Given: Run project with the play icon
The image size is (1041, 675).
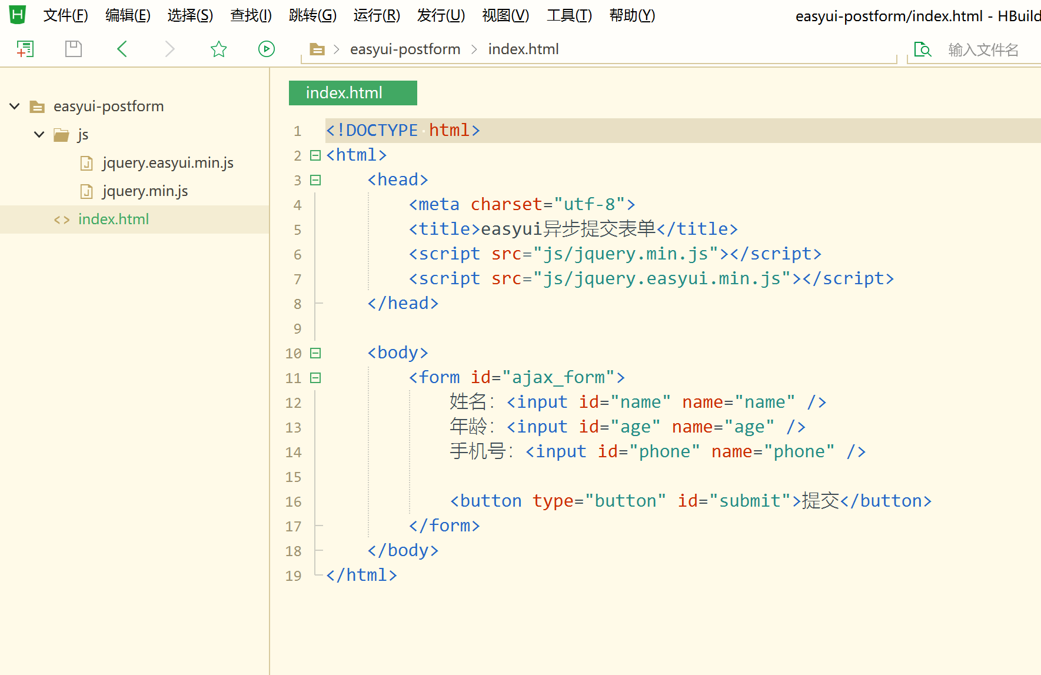Looking at the screenshot, I should 267,49.
